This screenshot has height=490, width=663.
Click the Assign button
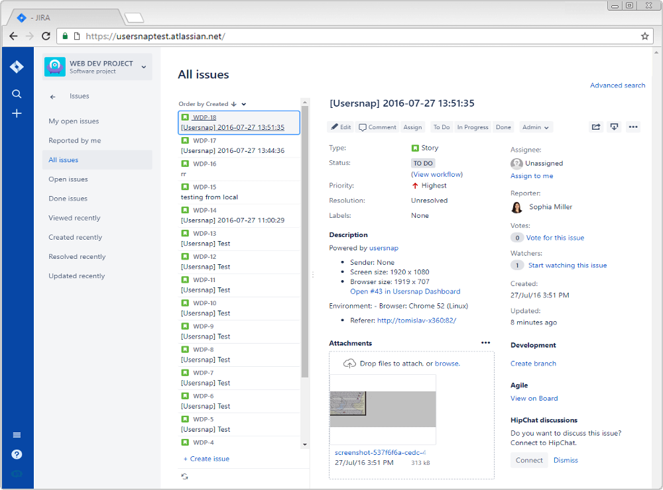click(412, 127)
